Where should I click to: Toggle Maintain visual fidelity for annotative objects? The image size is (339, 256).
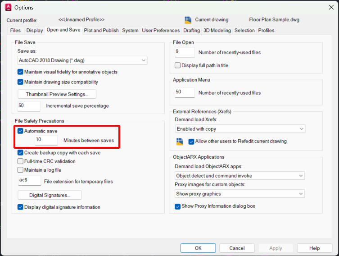[20, 72]
